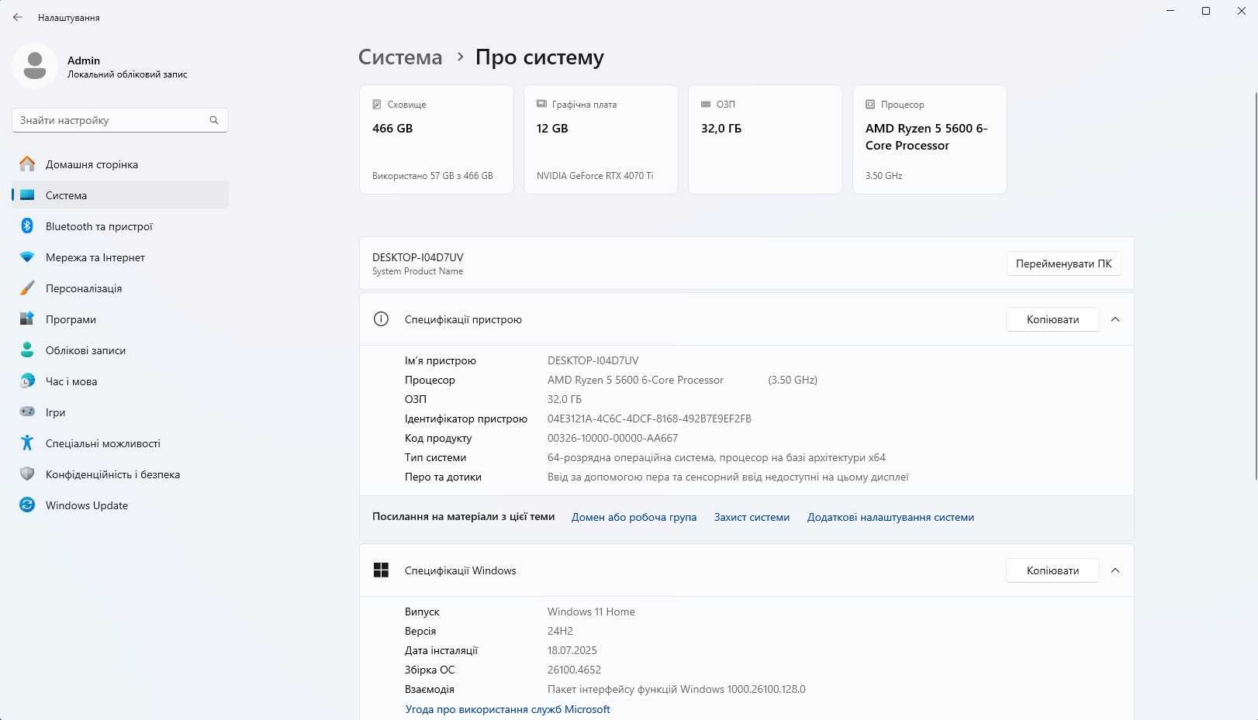
Task: Click the Локальний обліковий запис account label
Action: point(127,74)
